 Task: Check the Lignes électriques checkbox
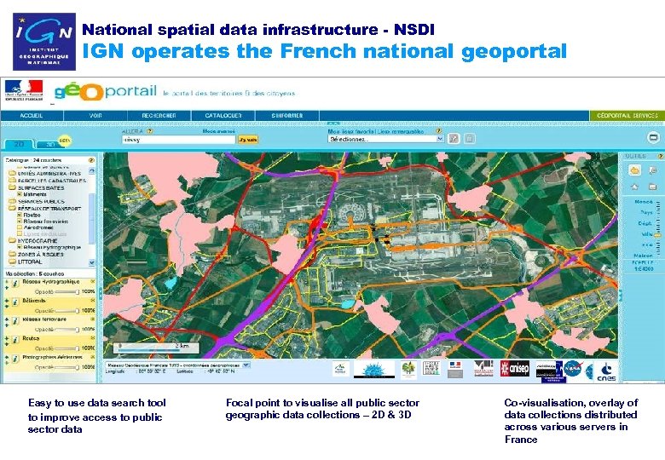click(x=19, y=233)
